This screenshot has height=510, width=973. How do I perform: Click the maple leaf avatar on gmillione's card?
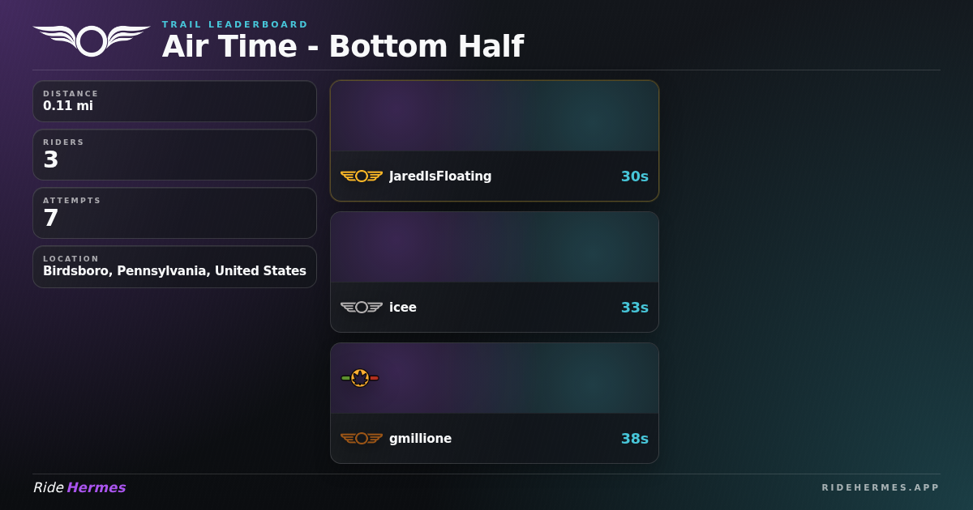coord(360,378)
